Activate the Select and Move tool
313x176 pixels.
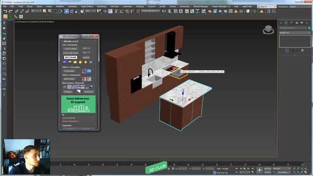[x=67, y=11]
